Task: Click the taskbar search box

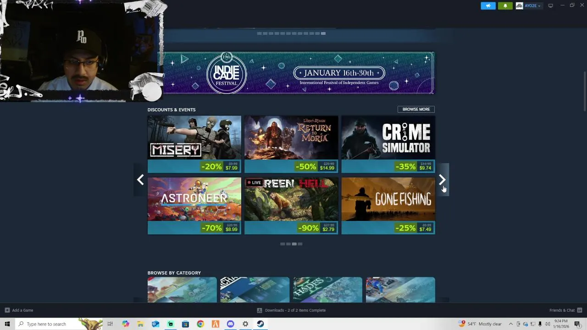Action: click(59, 324)
